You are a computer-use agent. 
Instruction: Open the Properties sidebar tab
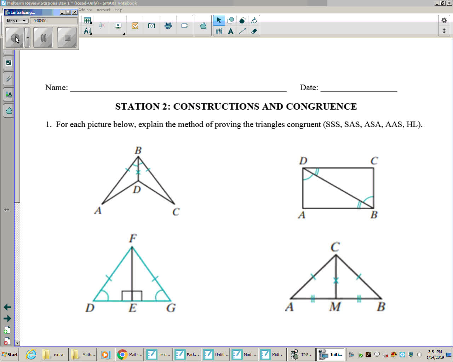(x=8, y=95)
